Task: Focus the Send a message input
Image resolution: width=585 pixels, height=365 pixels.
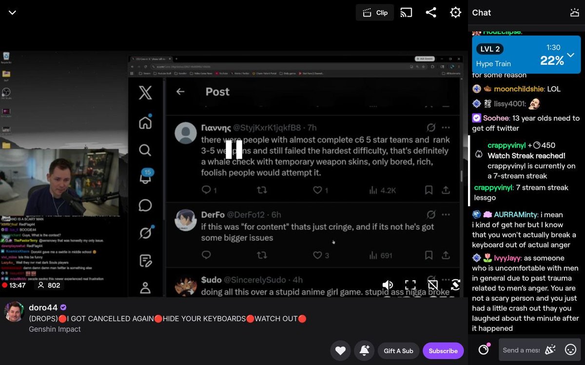Action: (x=521, y=350)
